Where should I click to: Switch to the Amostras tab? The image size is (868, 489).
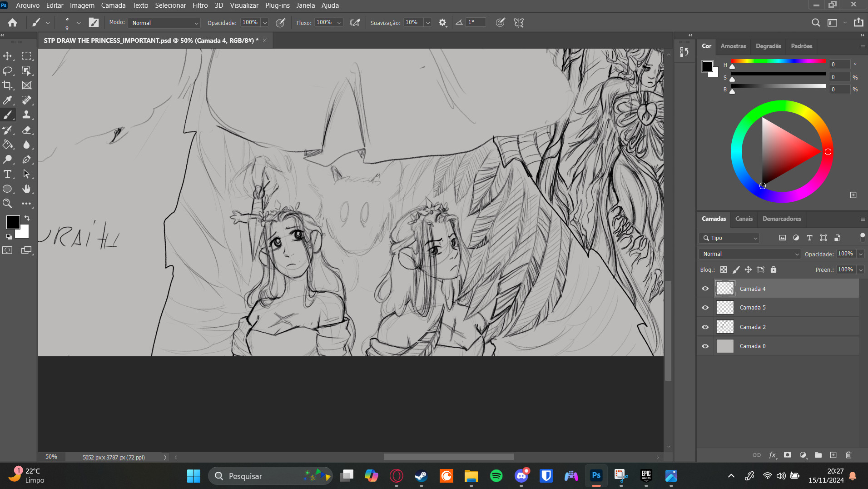[733, 46]
